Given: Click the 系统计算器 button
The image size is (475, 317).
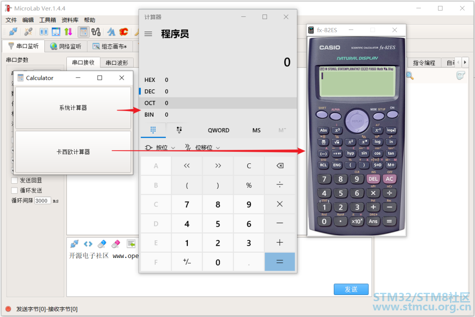Looking at the screenshot, I should [x=73, y=108].
